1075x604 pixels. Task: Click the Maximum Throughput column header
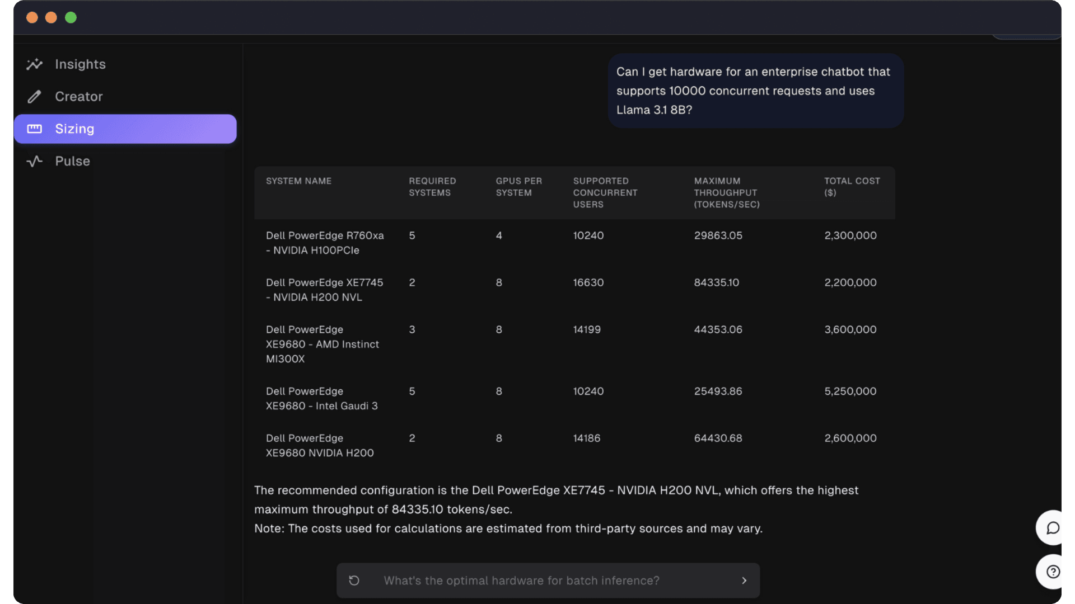point(726,192)
